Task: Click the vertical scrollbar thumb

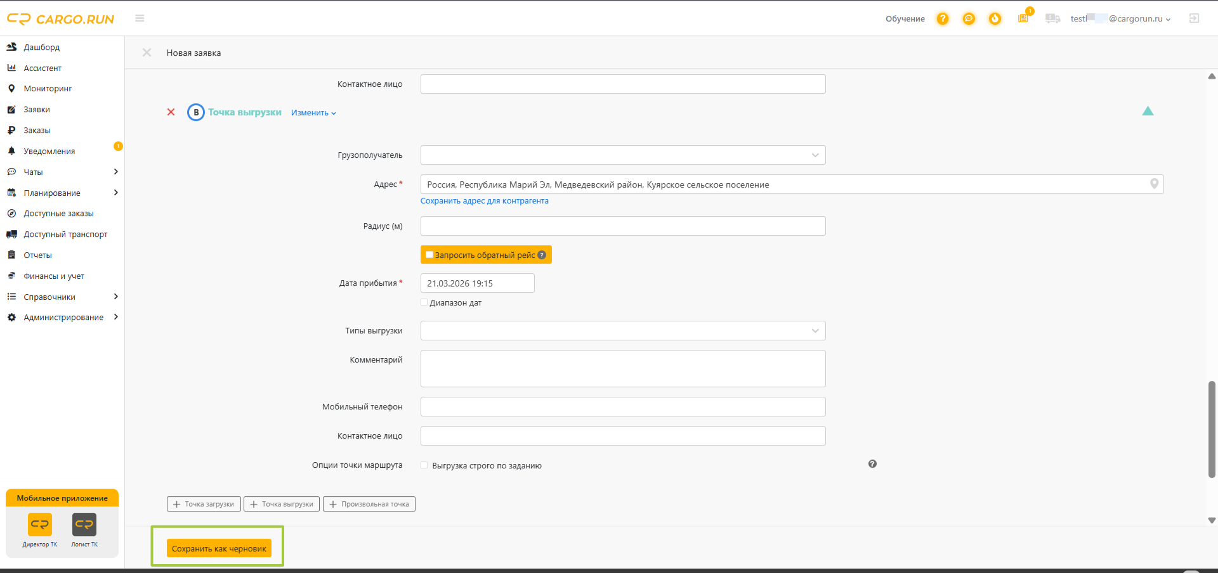Action: (1212, 429)
